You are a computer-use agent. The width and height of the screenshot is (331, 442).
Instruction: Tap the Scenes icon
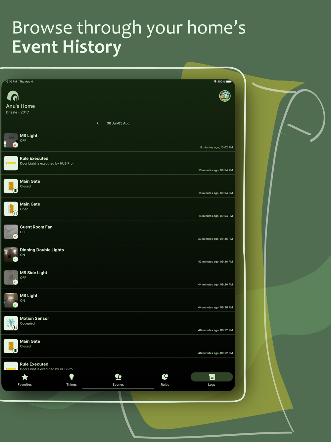118,377
